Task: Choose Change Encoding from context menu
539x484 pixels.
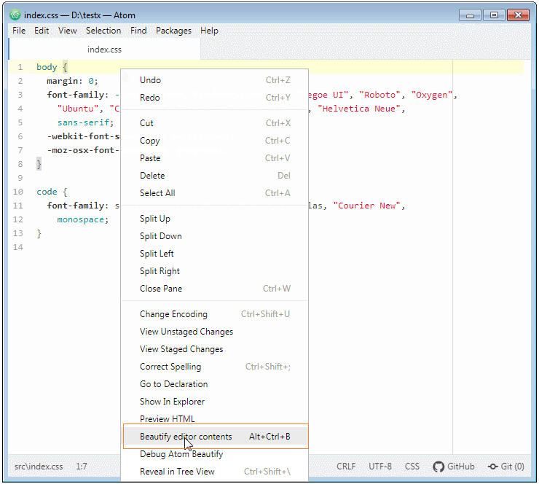Action: pos(173,314)
